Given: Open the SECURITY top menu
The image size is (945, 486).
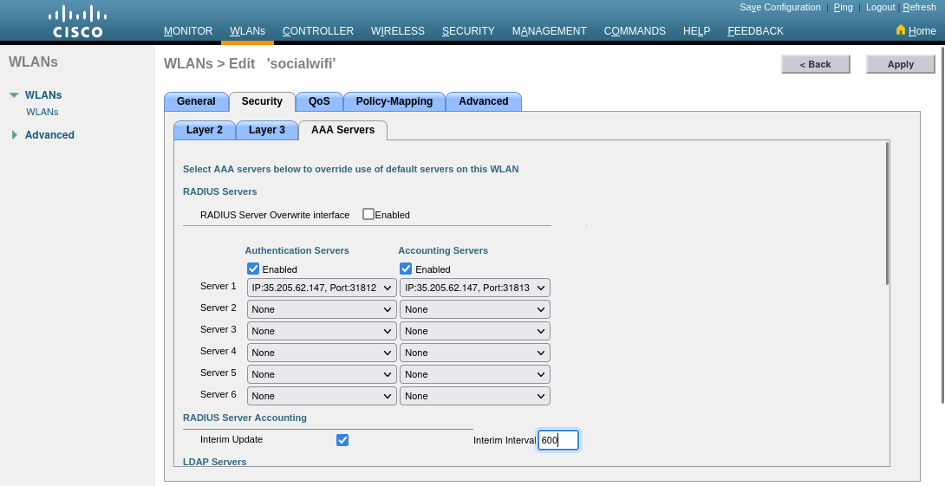Looking at the screenshot, I should (468, 31).
